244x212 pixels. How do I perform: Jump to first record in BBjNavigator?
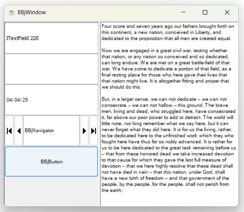[x=9, y=130]
